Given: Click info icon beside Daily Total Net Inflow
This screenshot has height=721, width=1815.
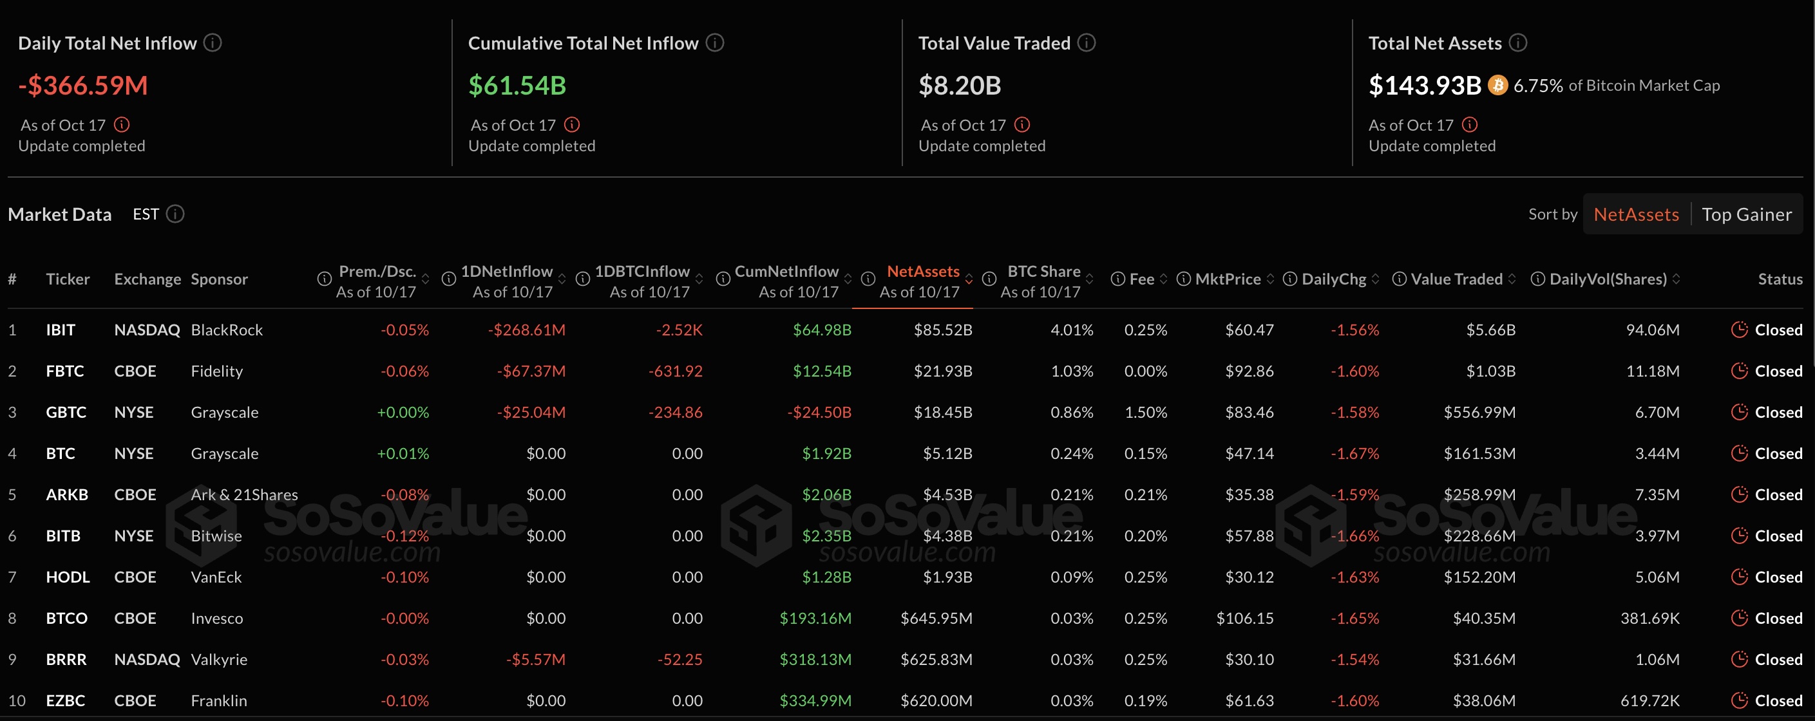Looking at the screenshot, I should click(x=213, y=43).
